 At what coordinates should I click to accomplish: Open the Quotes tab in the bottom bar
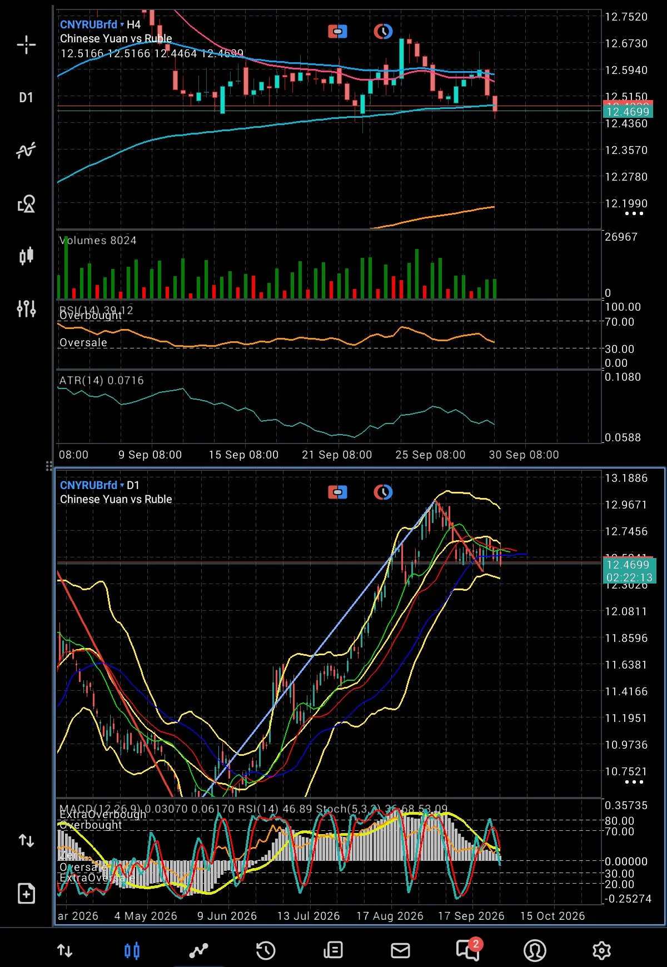65,950
